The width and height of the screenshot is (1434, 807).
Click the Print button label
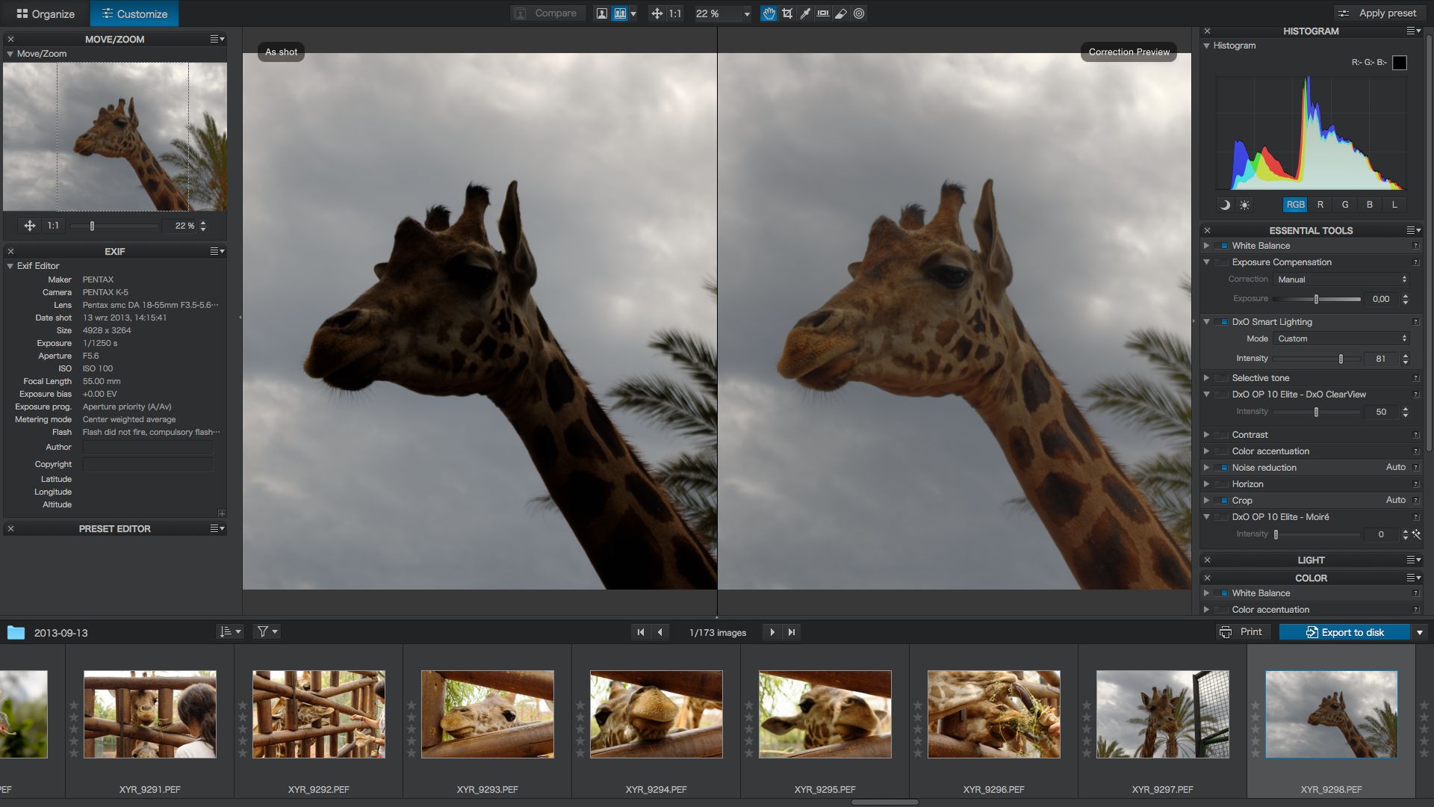[x=1251, y=632]
